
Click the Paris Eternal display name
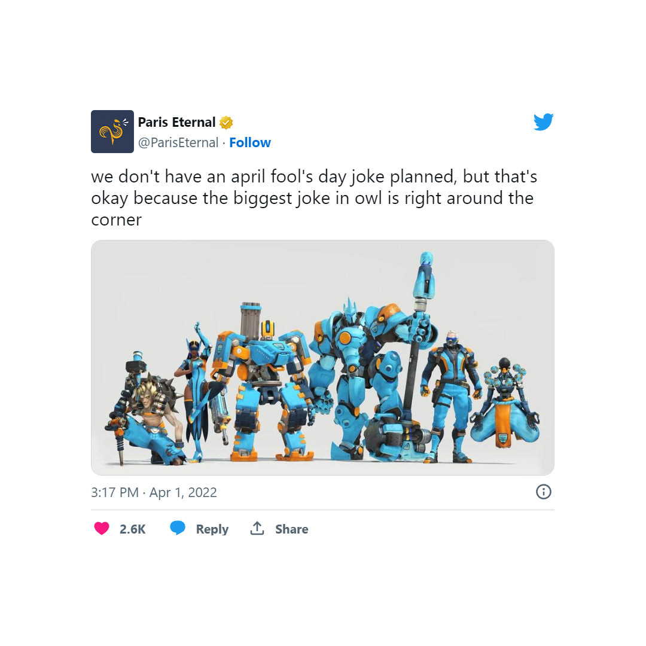(176, 123)
